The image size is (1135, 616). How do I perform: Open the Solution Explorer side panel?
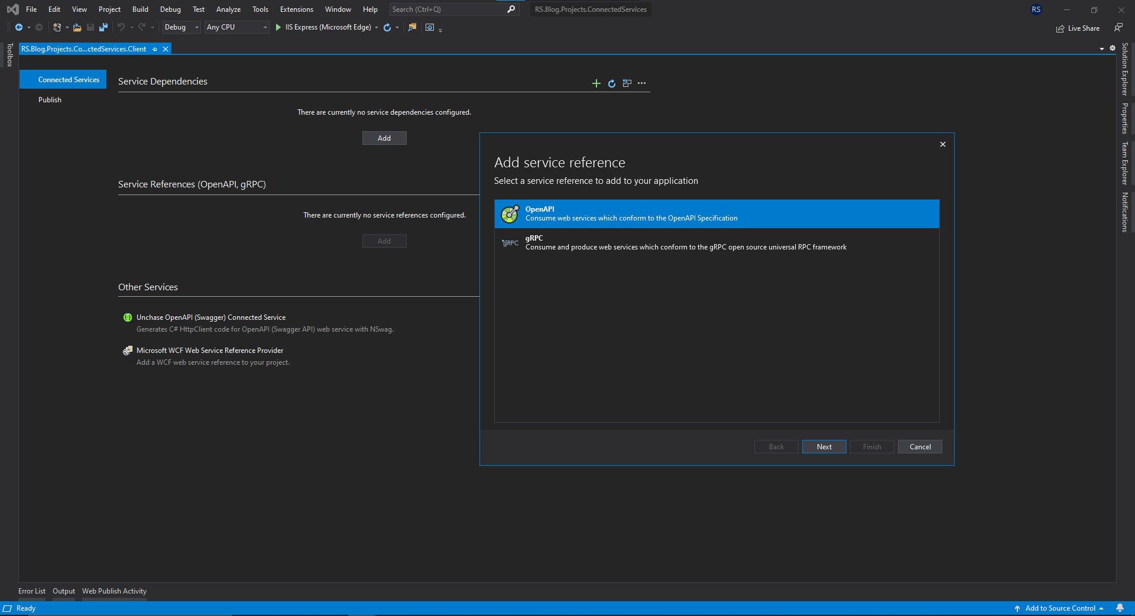(1125, 69)
